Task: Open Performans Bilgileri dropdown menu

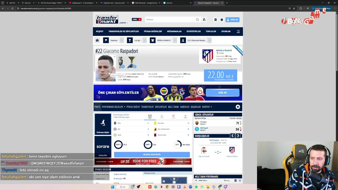Action: (114, 107)
